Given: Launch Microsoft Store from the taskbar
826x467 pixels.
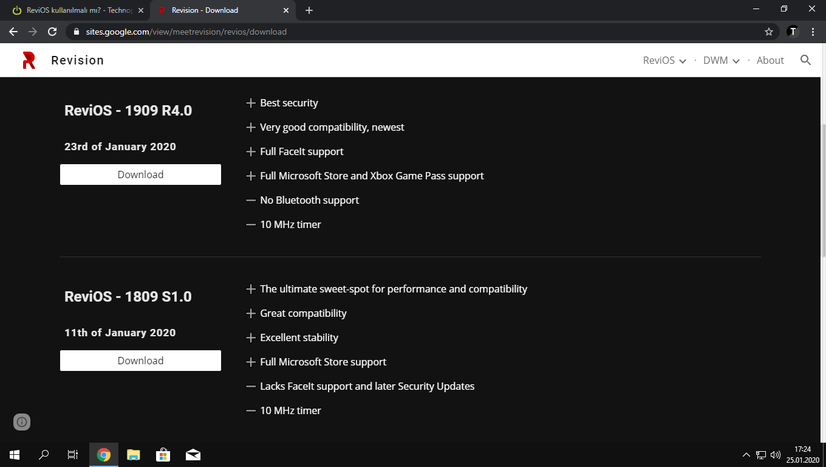Looking at the screenshot, I should [x=163, y=455].
